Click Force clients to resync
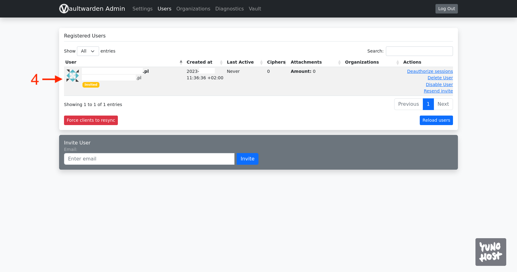The height and width of the screenshot is (272, 517). point(91,120)
